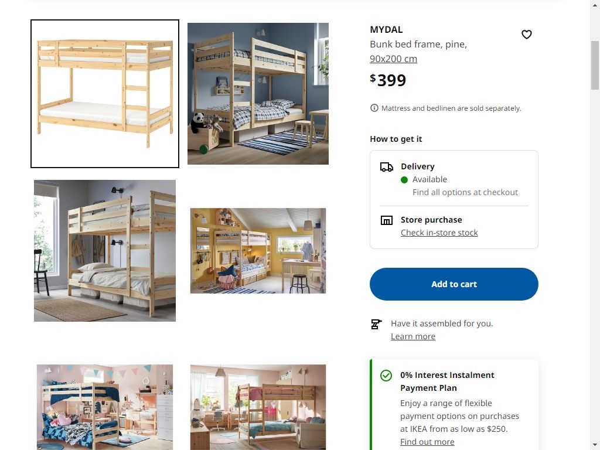Click the info icon about mattress and bedlinen

(374, 108)
